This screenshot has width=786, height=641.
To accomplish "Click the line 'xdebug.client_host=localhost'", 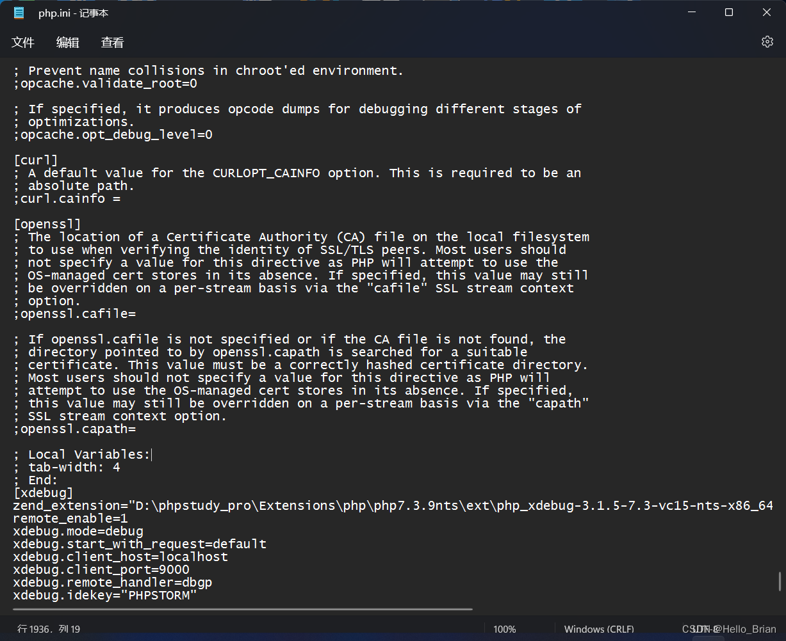I will pyautogui.click(x=120, y=557).
